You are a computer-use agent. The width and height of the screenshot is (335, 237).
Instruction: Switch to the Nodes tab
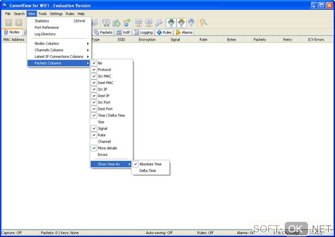pos(12,32)
